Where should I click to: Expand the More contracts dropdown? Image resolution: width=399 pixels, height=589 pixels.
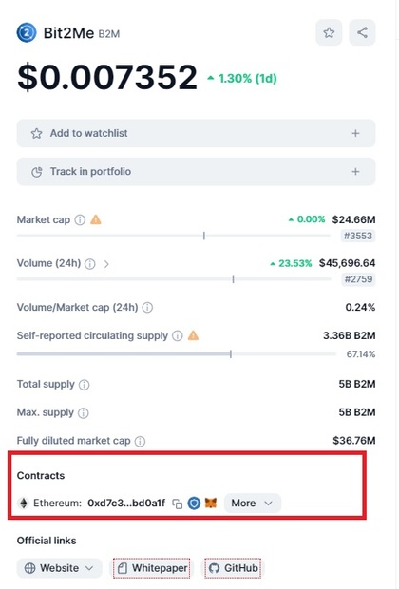click(x=252, y=503)
